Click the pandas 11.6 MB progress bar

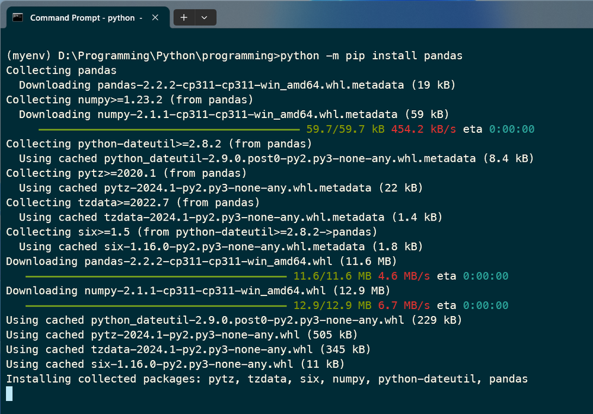pos(156,276)
